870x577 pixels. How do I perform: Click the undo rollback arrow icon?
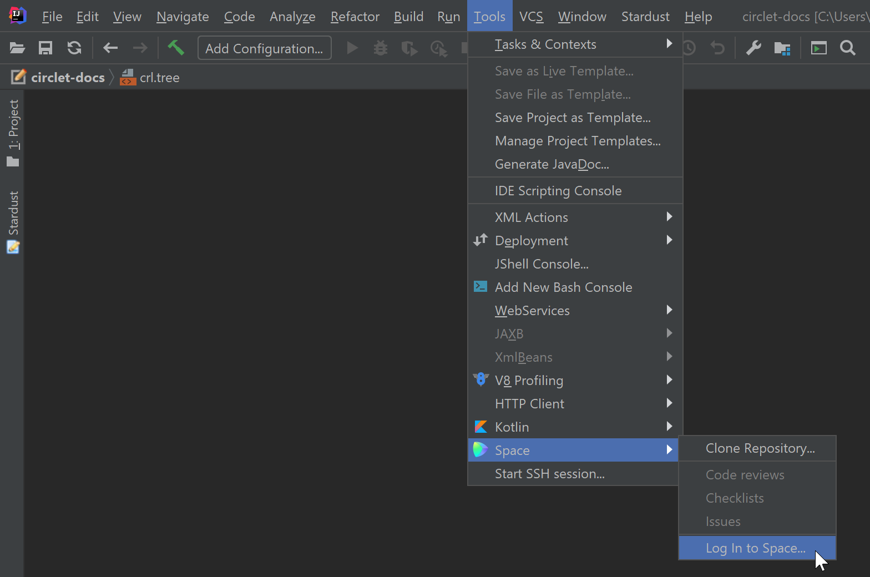718,48
